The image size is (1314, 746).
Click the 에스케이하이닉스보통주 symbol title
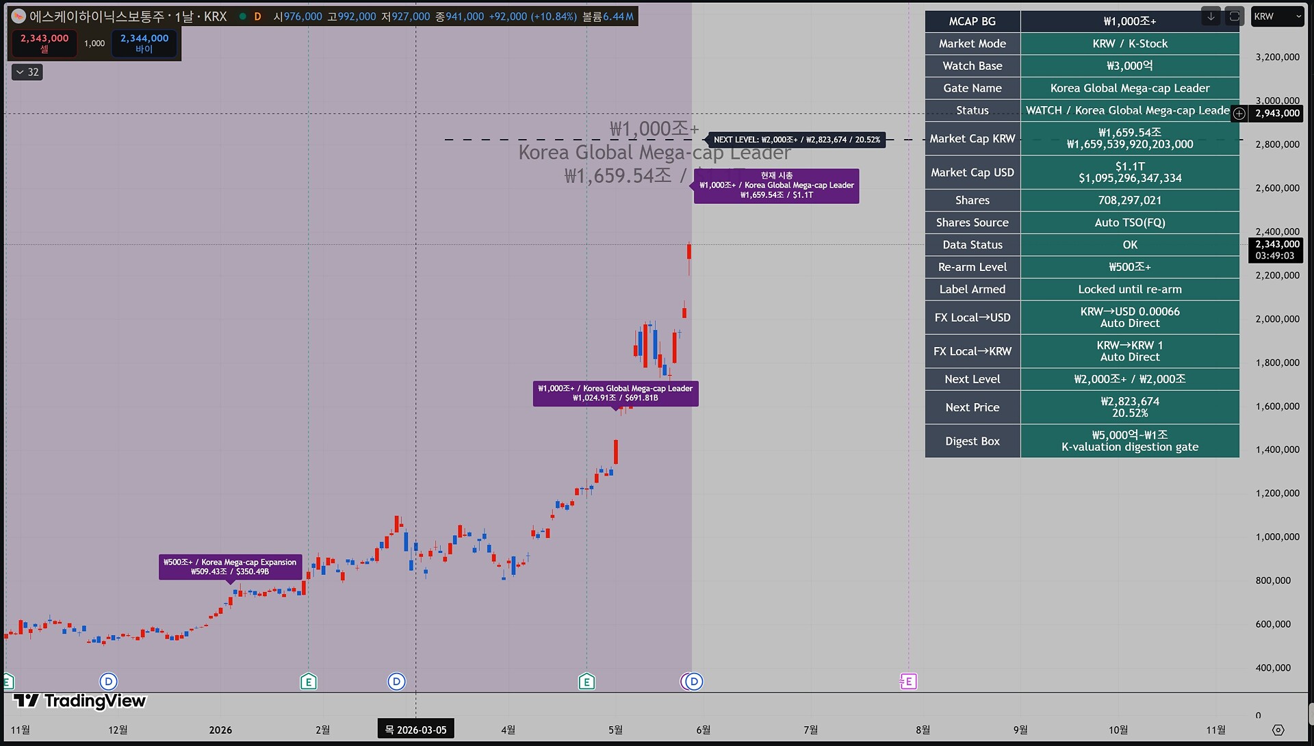coord(96,16)
